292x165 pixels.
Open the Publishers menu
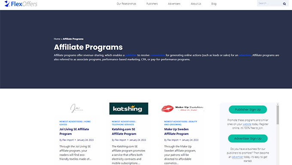point(152,4)
